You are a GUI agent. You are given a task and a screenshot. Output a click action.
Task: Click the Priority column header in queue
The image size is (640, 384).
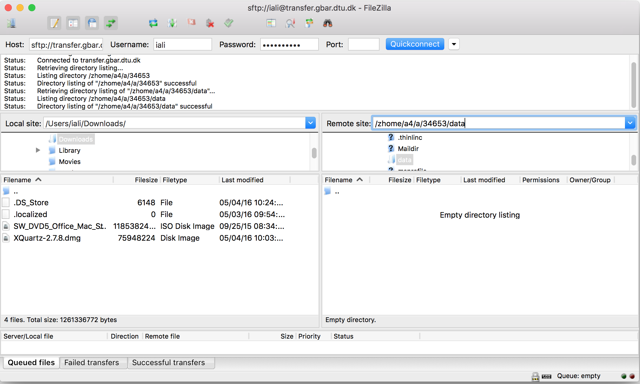tap(314, 336)
